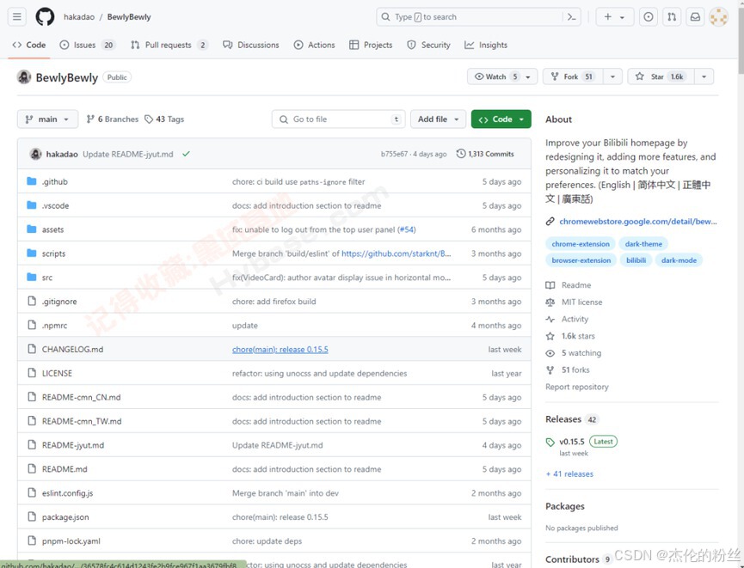Switch to the Issues tab
The width and height of the screenshot is (744, 568).
pos(88,45)
